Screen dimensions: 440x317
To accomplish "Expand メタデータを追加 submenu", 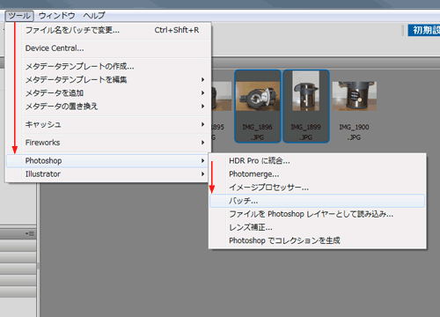I will [x=108, y=93].
